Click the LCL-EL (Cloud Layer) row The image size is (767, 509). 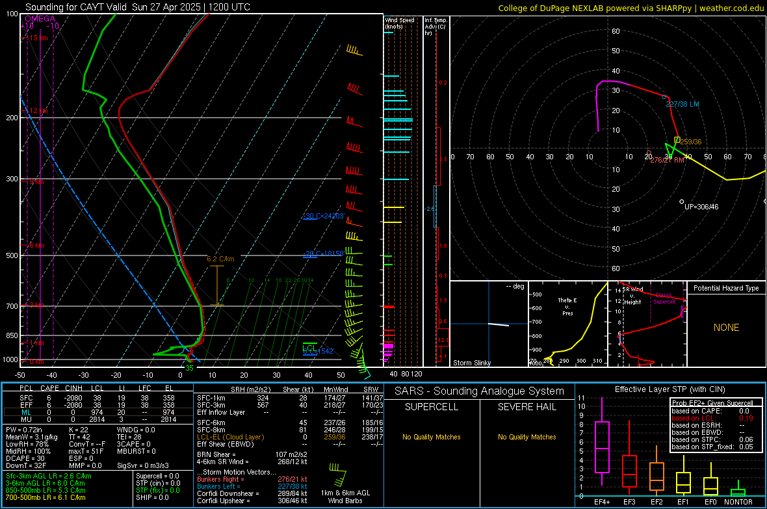point(290,437)
